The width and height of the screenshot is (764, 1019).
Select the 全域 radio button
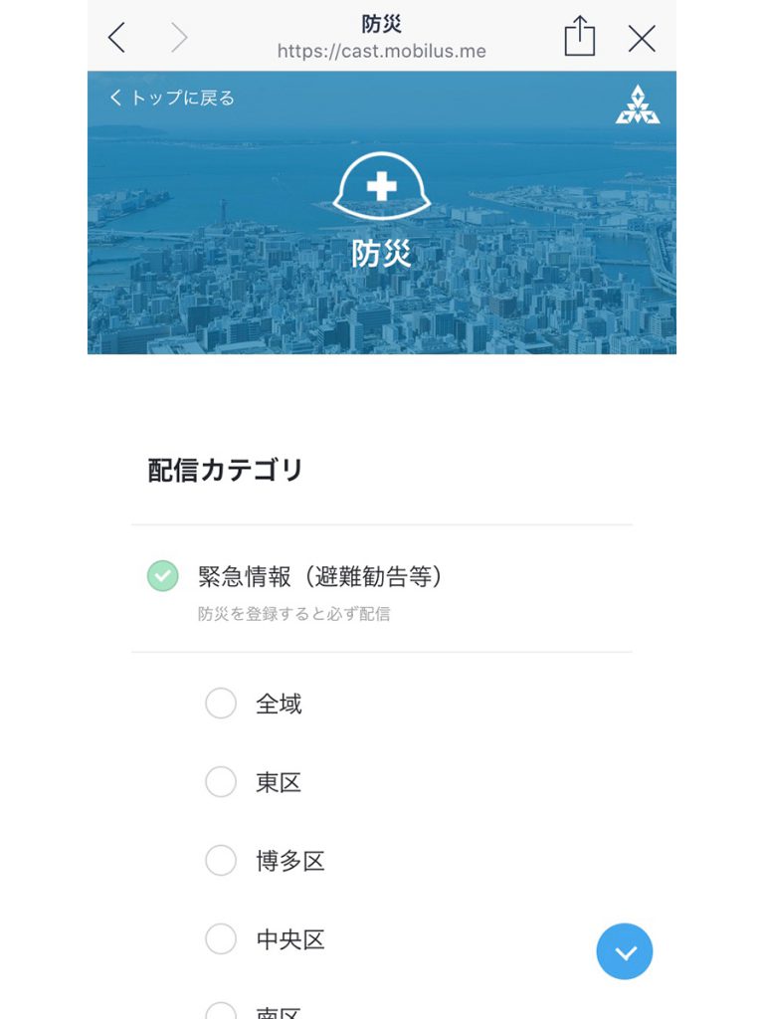[221, 704]
